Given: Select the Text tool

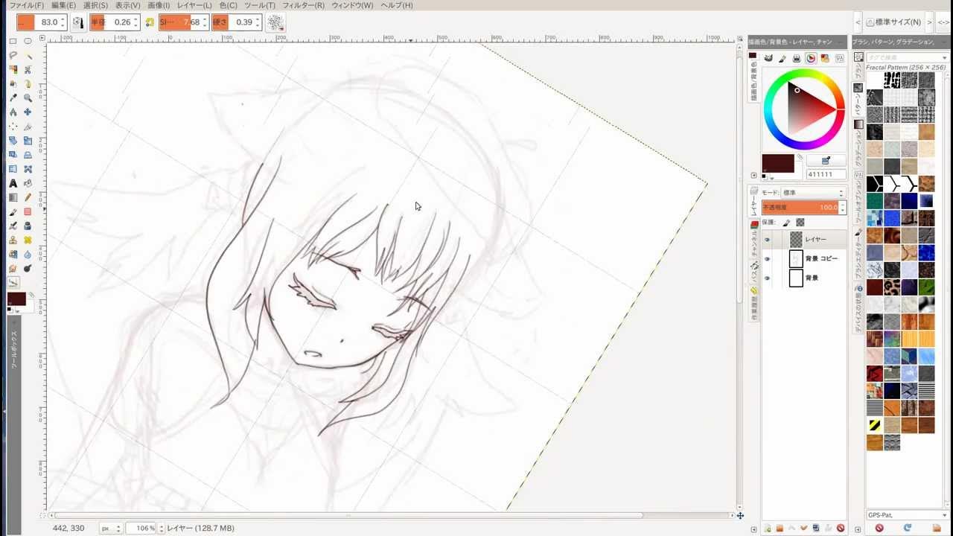Looking at the screenshot, I should [13, 183].
